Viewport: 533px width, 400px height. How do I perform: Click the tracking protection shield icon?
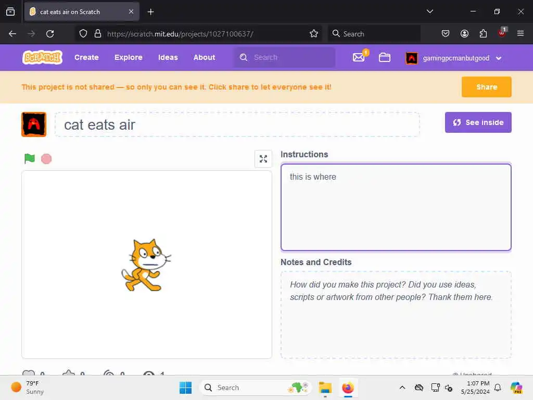83,34
